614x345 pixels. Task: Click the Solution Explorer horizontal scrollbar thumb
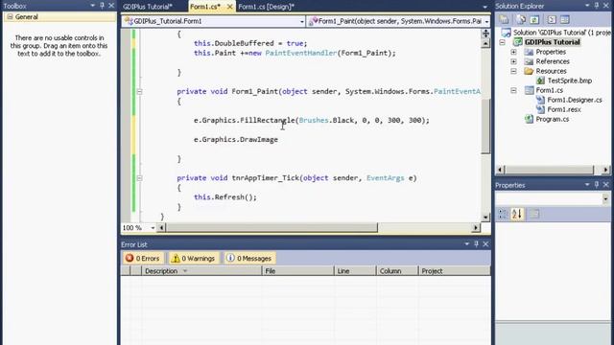549,170
